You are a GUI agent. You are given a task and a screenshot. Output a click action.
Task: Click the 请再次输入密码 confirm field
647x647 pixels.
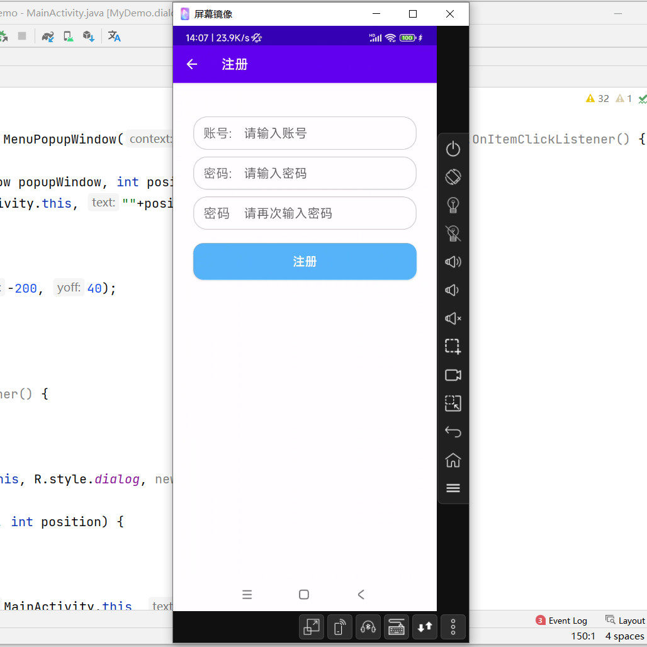click(305, 213)
